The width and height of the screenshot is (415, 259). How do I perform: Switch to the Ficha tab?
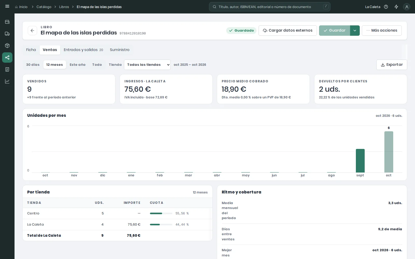coord(31,50)
